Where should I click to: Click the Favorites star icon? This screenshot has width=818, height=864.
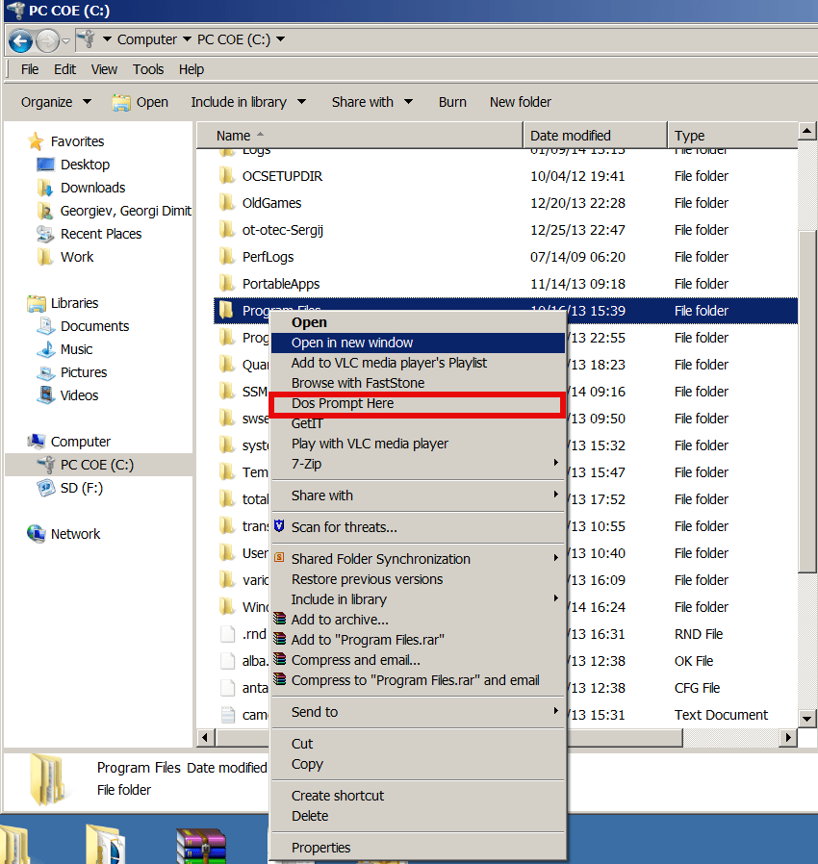pyautogui.click(x=36, y=141)
